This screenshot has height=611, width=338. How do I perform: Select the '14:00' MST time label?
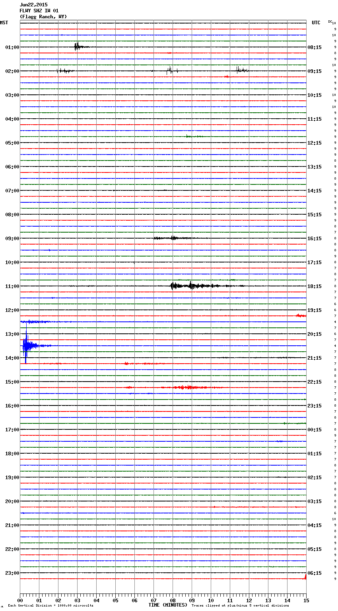click(x=12, y=358)
